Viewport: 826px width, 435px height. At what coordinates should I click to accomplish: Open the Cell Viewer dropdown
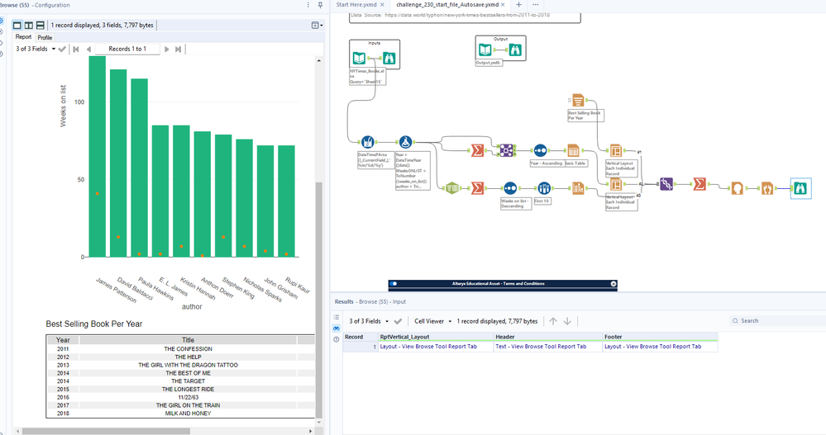[433, 321]
